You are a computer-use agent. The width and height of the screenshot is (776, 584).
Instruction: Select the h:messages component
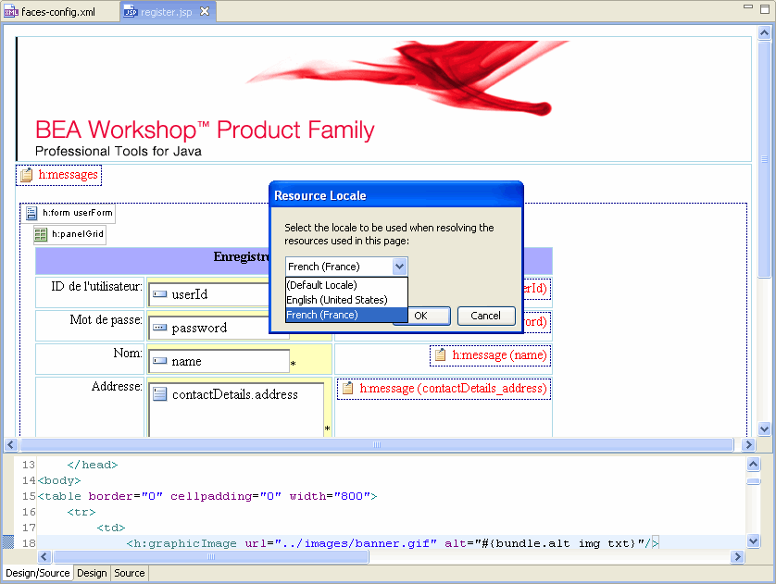(x=59, y=175)
